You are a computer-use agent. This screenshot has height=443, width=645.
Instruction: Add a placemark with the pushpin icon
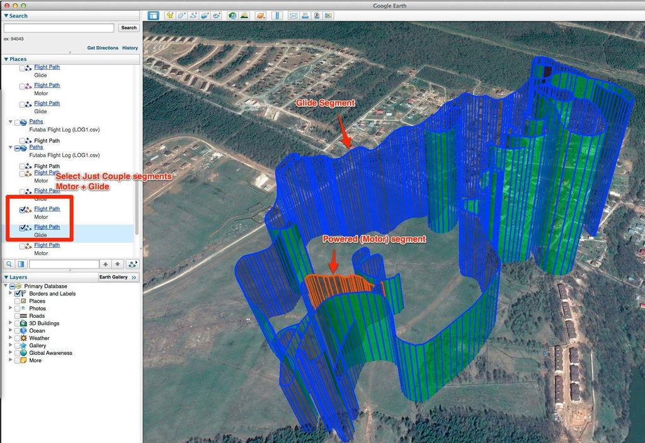pos(169,16)
